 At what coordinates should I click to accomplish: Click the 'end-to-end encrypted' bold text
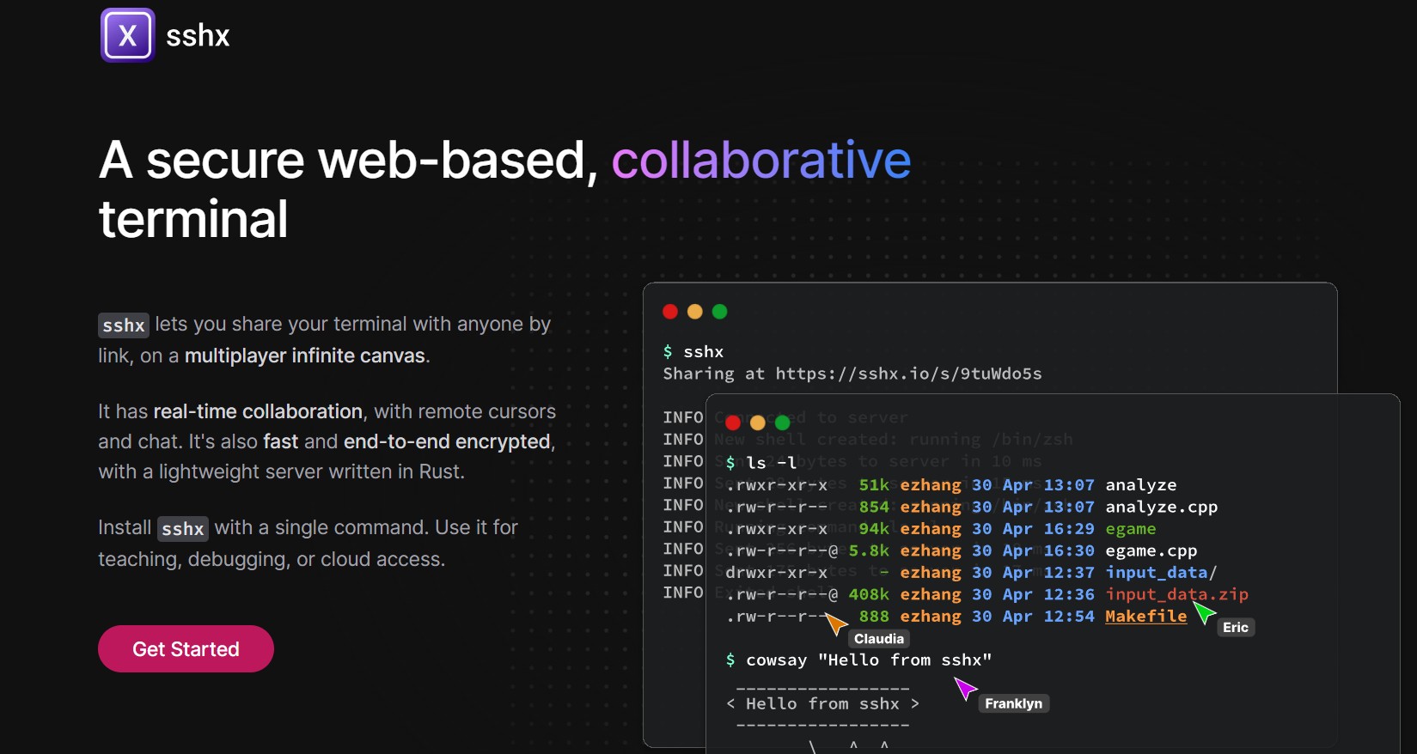[x=447, y=441]
